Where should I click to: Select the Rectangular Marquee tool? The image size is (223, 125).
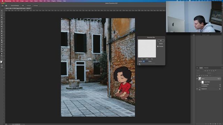point(2,13)
